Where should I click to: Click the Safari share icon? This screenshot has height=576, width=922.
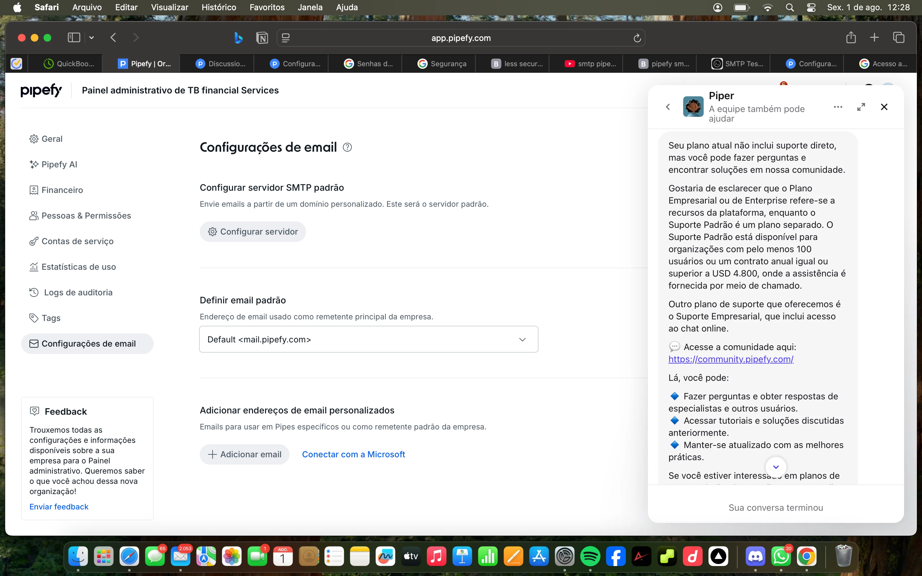[851, 38]
